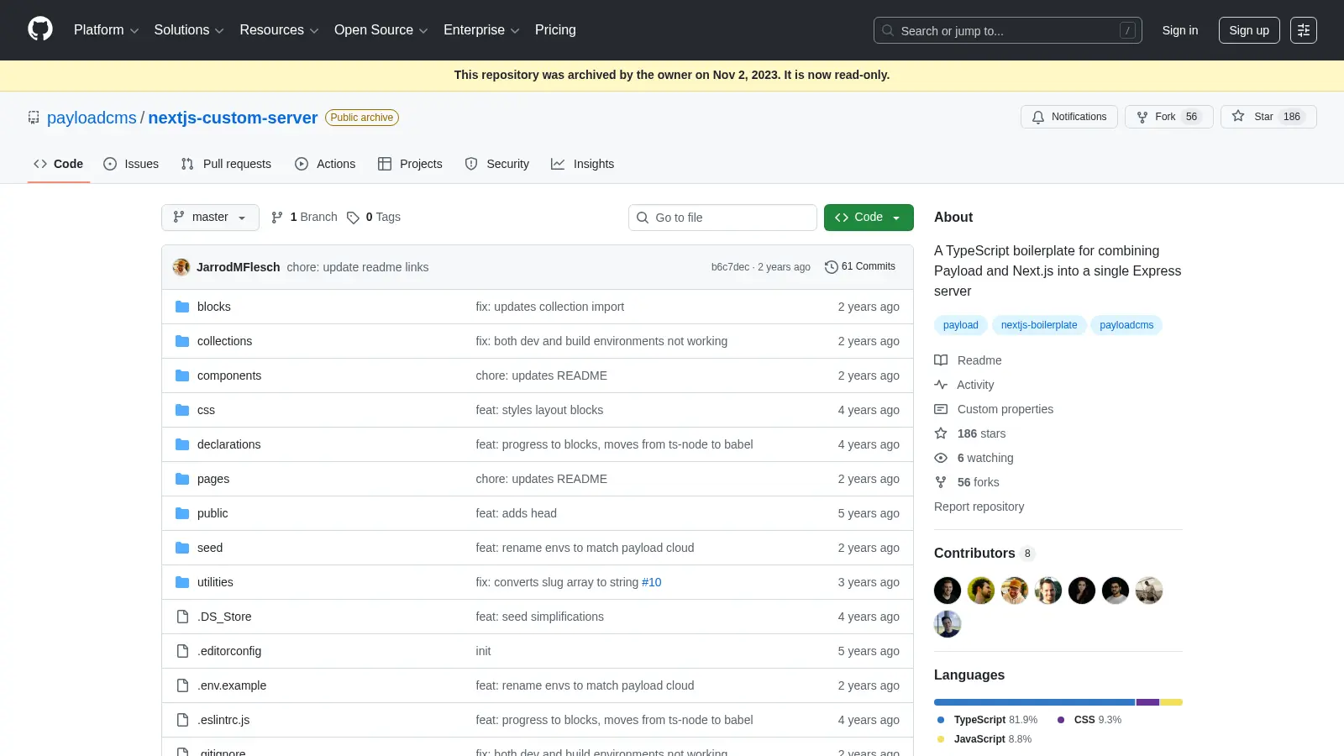Click the blocks folder icon
Viewport: 1344px width, 756px height.
[182, 307]
